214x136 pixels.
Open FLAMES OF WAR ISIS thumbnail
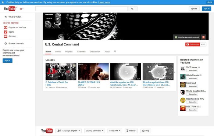[x=93, y=71]
